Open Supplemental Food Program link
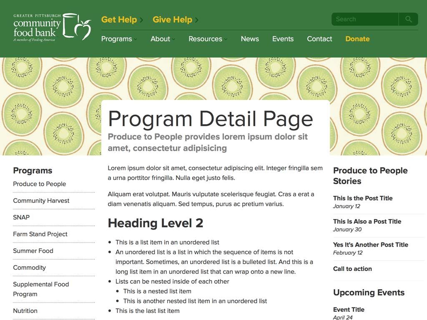This screenshot has width=427, height=320. pos(41,289)
